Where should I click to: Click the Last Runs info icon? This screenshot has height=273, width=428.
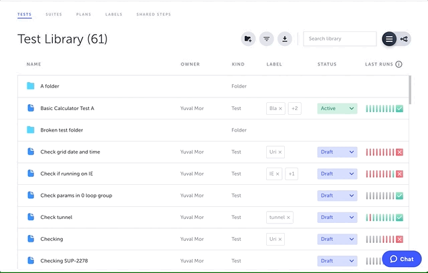point(399,64)
